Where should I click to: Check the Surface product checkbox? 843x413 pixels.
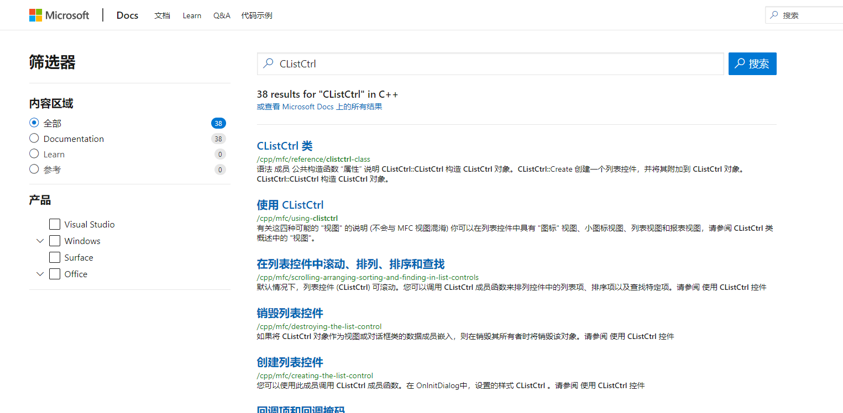point(55,257)
